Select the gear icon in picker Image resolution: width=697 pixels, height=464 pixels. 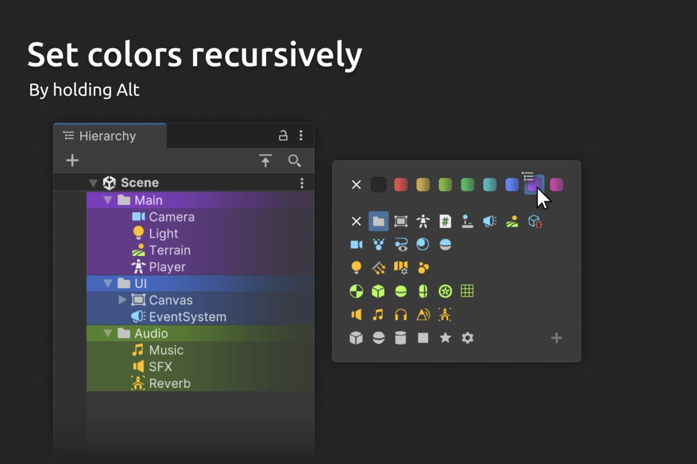[468, 338]
